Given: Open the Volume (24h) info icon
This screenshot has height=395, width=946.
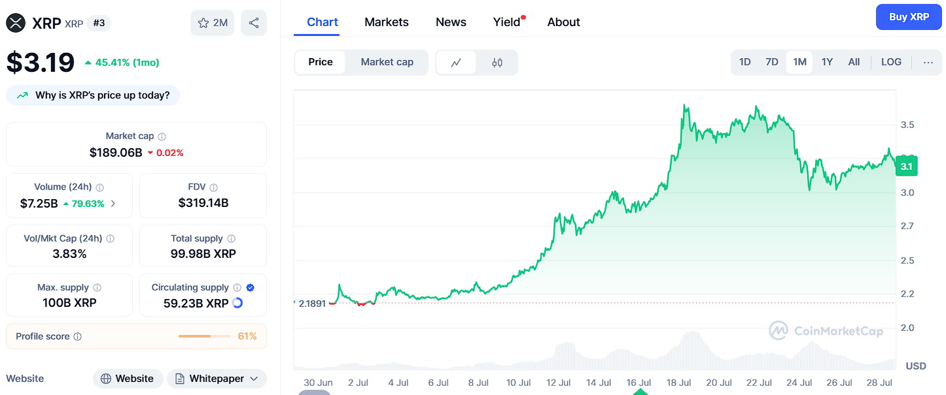Looking at the screenshot, I should click(100, 187).
